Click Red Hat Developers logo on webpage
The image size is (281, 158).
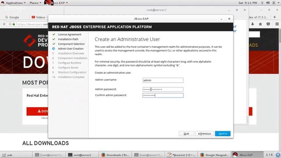click(x=36, y=41)
